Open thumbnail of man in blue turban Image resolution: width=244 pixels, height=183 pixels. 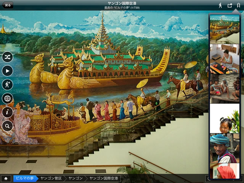[x=225, y=148]
